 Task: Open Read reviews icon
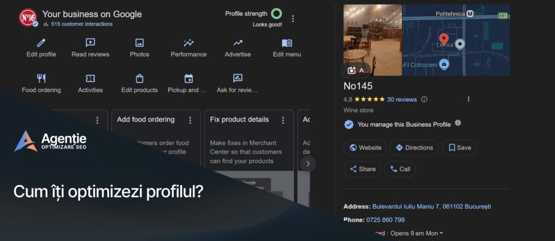point(90,43)
